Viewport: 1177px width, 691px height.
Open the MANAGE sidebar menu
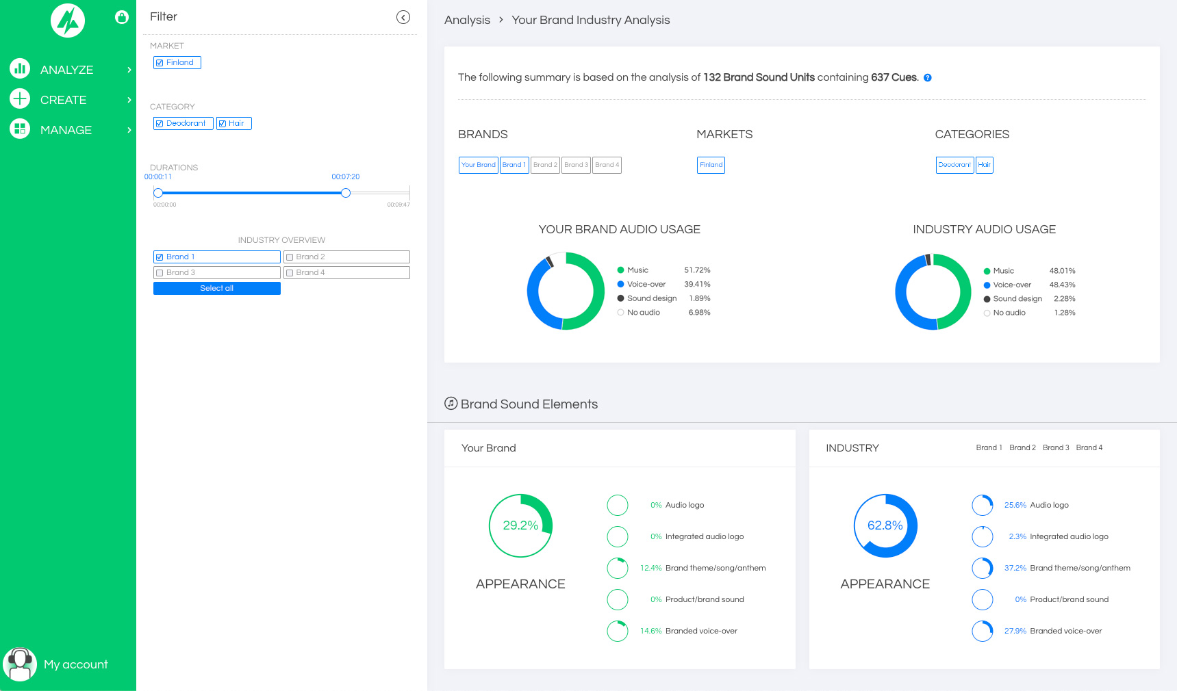(x=66, y=130)
